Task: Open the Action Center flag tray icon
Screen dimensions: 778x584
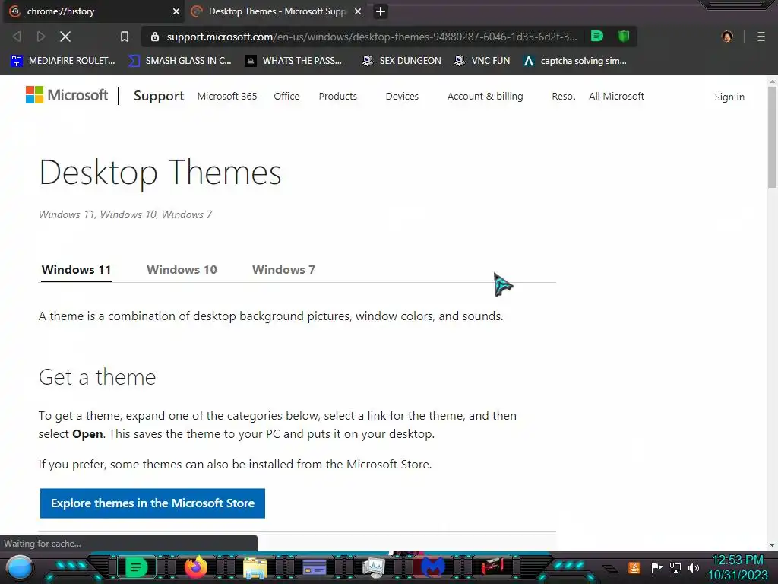Action: [x=656, y=567]
